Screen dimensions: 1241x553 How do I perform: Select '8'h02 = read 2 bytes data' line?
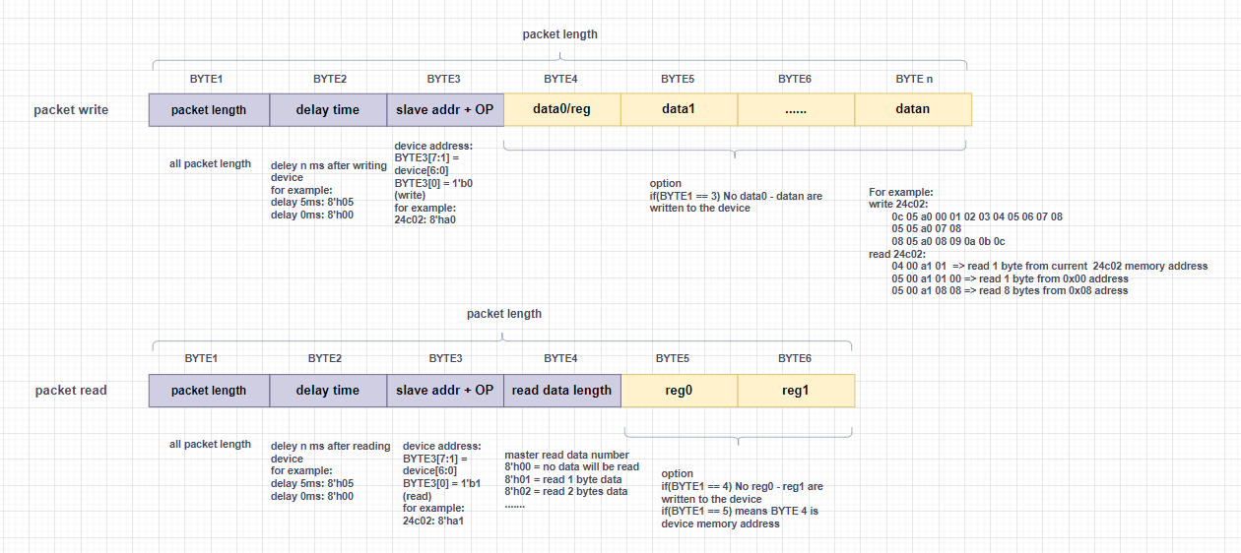click(566, 491)
